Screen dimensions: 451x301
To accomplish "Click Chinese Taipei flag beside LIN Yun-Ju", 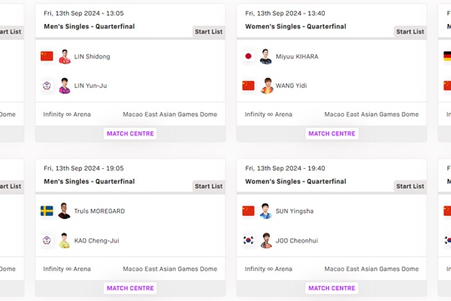I will [47, 85].
